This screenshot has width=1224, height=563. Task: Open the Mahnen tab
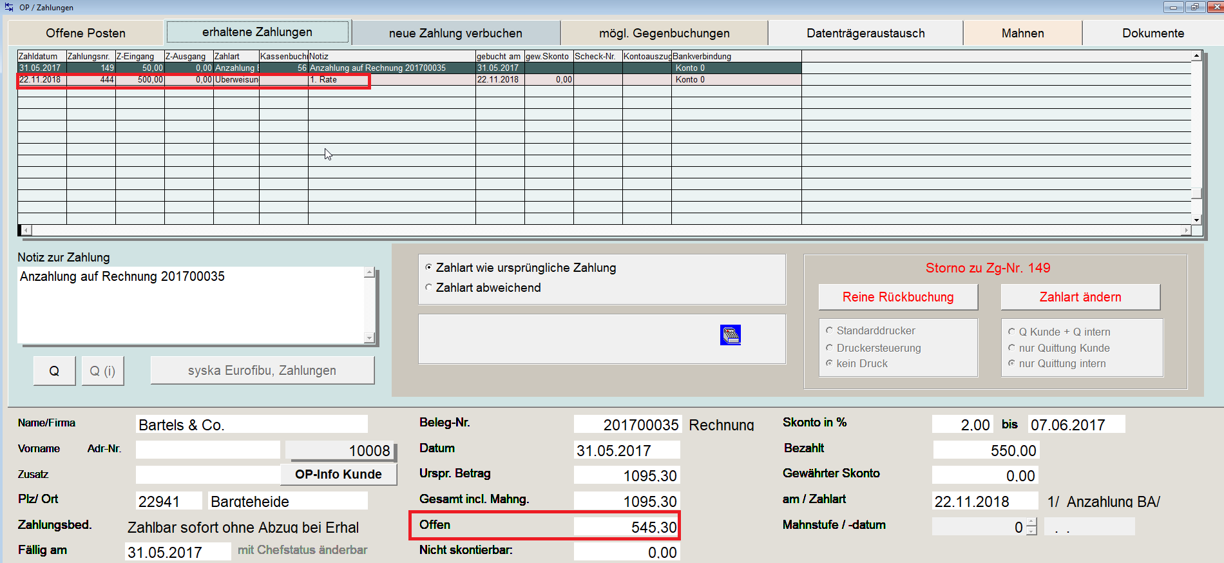tap(1022, 33)
